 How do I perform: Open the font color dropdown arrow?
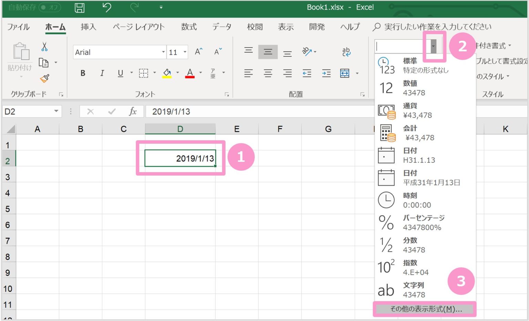pyautogui.click(x=200, y=73)
